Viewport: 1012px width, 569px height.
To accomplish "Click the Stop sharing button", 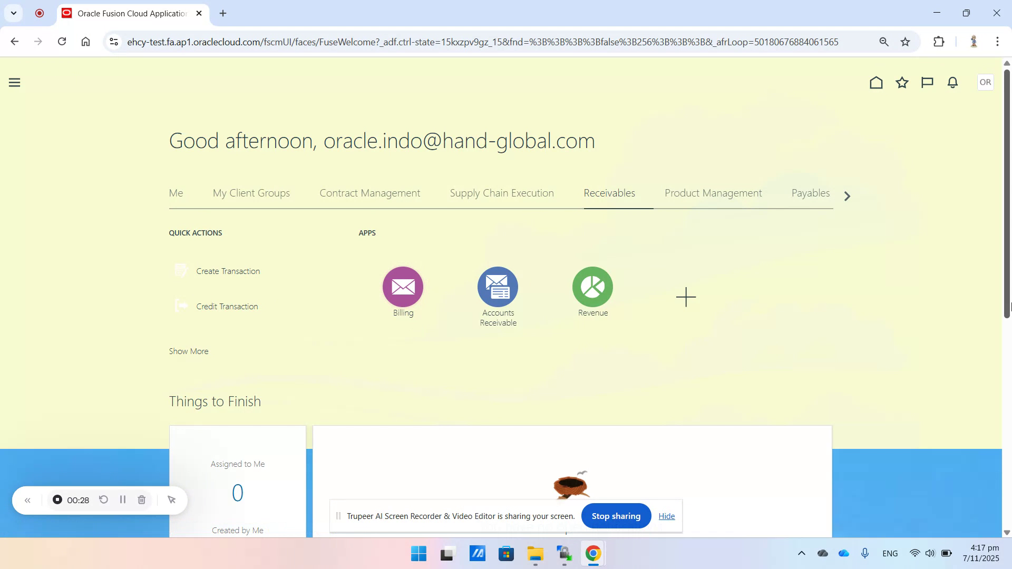I will tap(616, 516).
